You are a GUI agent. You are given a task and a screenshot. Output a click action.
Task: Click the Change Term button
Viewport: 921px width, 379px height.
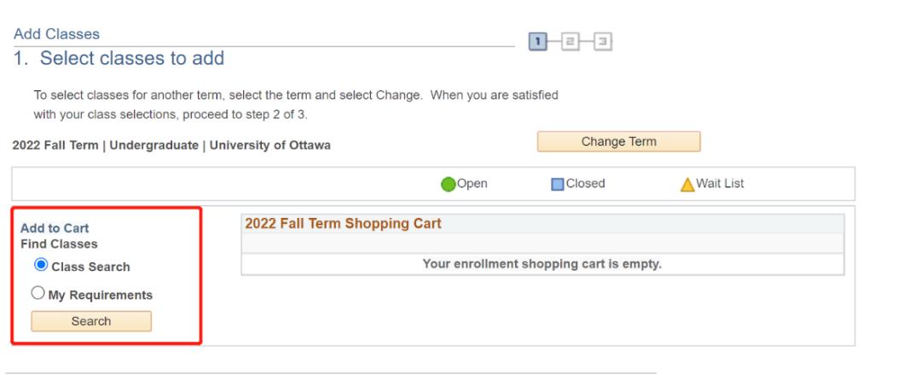(x=618, y=141)
